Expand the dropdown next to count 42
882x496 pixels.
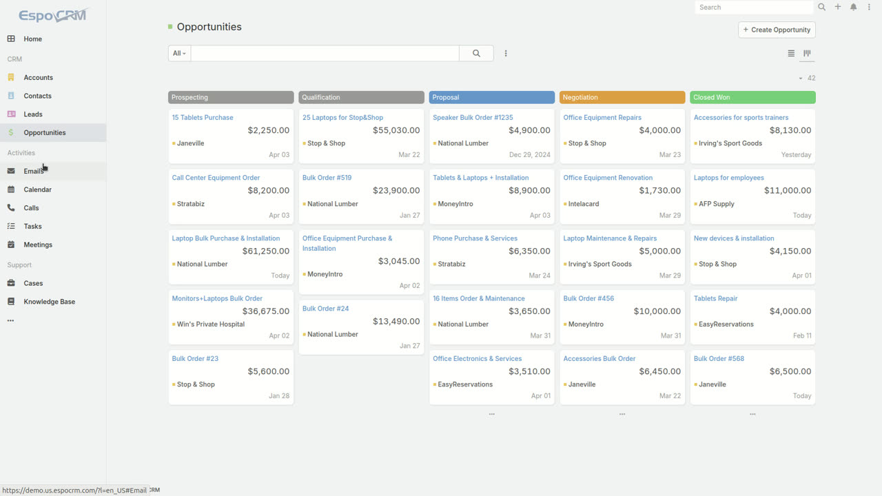(801, 79)
